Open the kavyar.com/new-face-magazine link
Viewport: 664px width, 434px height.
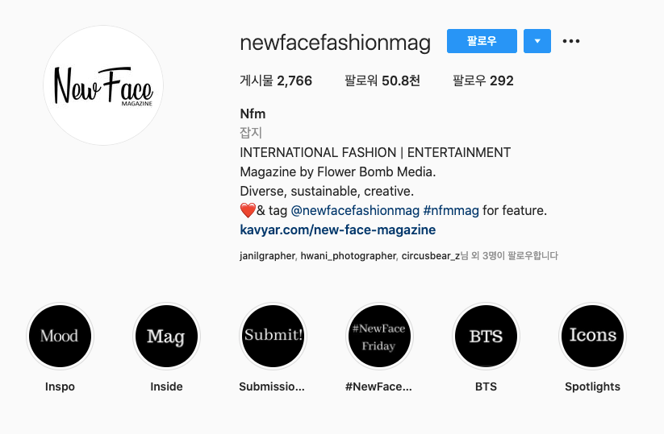coord(337,229)
